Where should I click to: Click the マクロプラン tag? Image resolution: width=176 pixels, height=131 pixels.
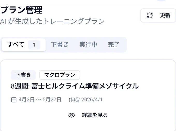coord(60,75)
